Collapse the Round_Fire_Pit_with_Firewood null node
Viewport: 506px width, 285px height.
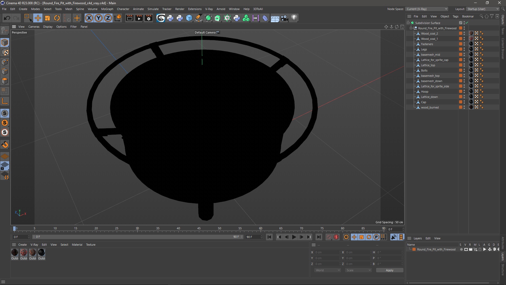(411, 28)
